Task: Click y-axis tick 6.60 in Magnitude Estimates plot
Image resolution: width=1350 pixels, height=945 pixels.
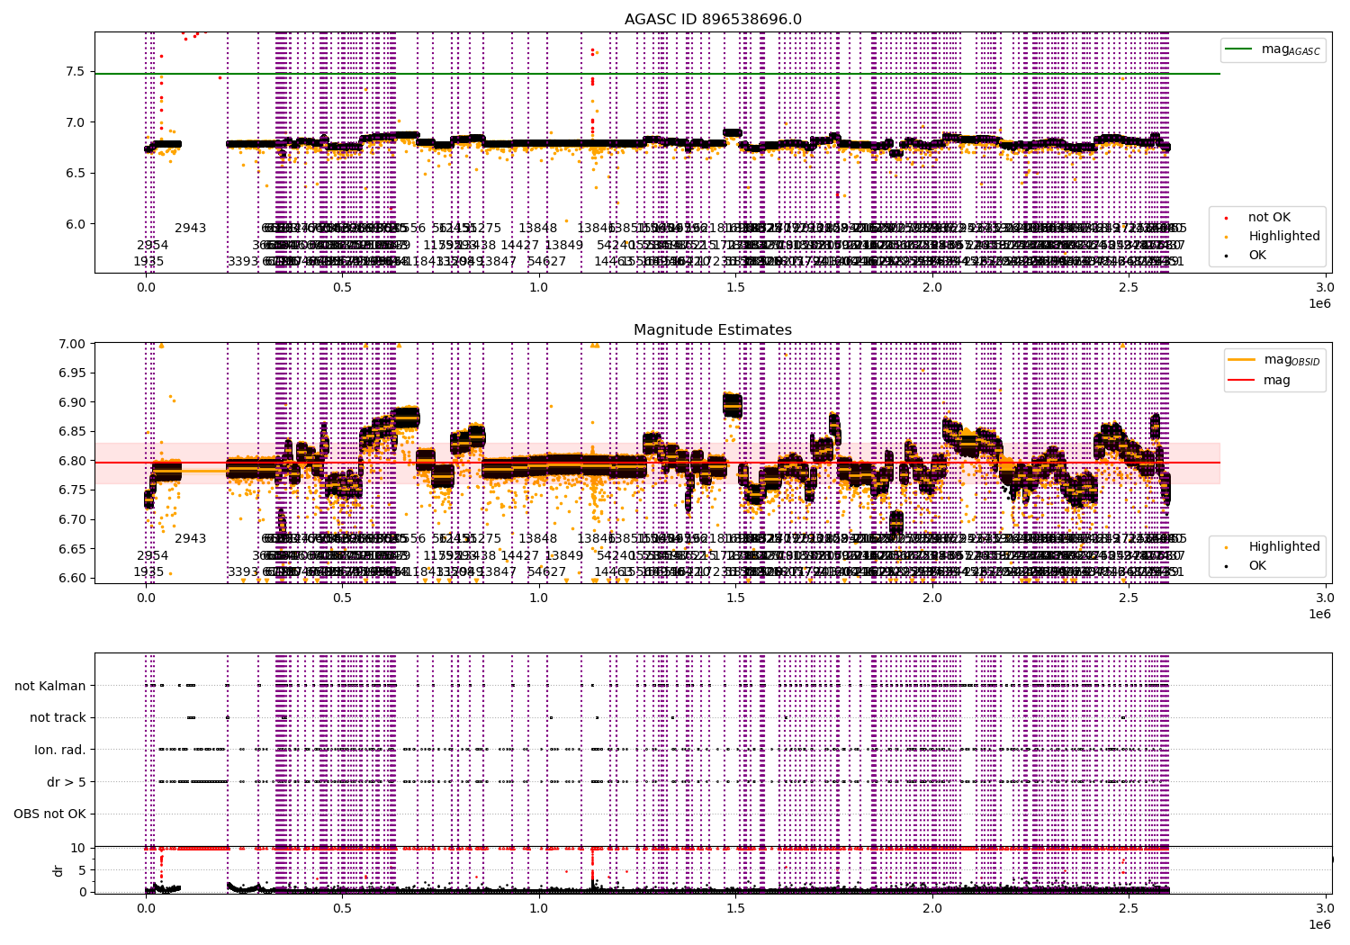Action: pyautogui.click(x=71, y=578)
